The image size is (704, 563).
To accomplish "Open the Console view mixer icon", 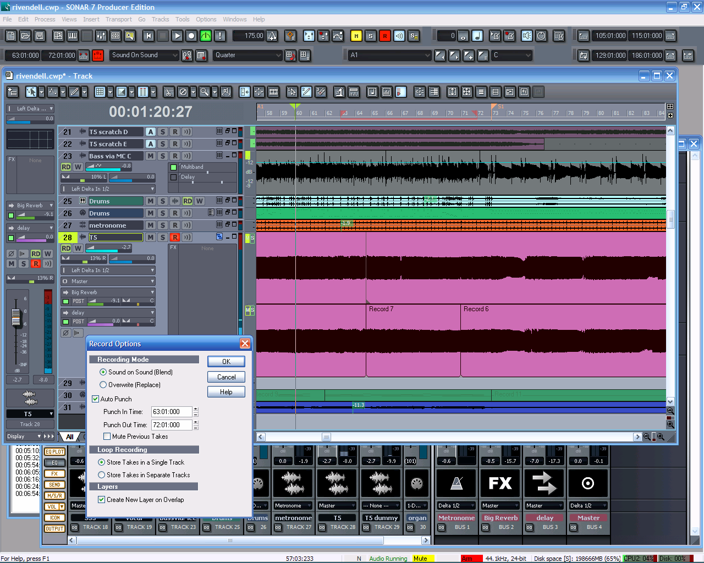I will [101, 36].
